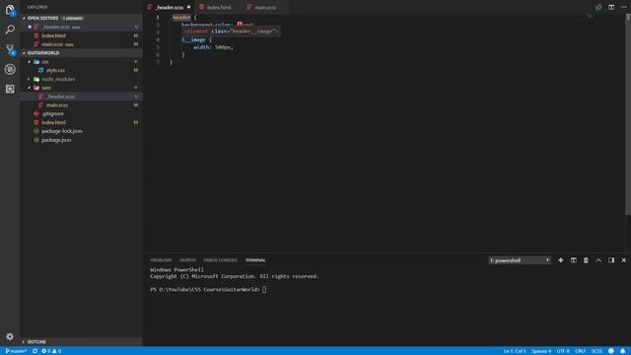631x355 pixels.
Task: Collapse the sass folder
Action: click(x=29, y=88)
